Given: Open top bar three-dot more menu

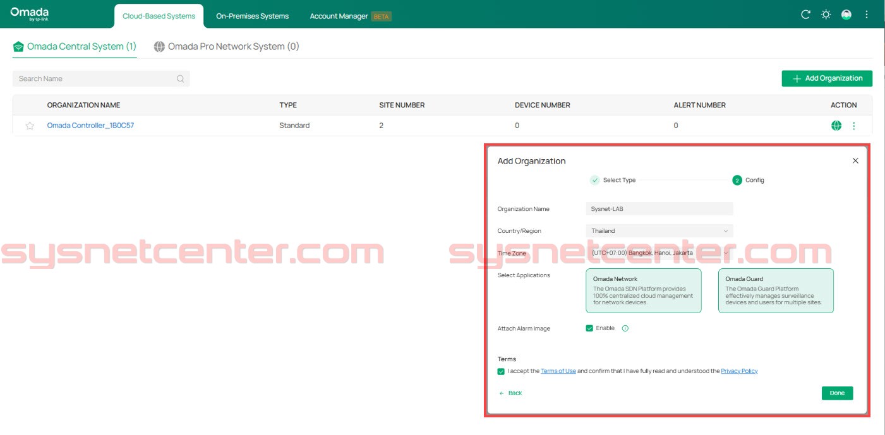Looking at the screenshot, I should [x=867, y=15].
